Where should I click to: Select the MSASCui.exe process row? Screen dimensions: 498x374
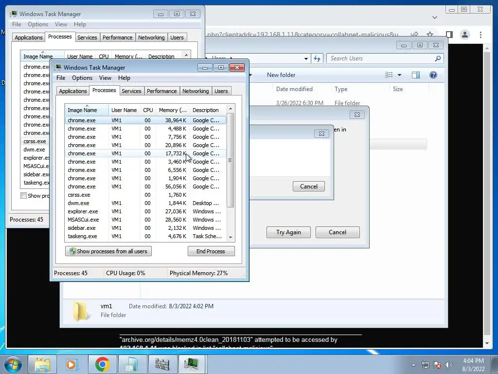point(145,220)
